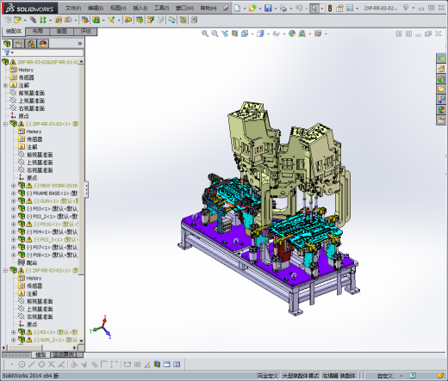Screen dimensions: 448x381
Task: Open the Zoom to Fit view tool
Action: pos(205,34)
